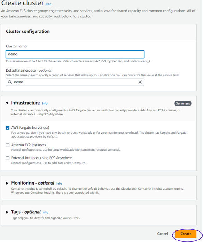This screenshot has width=203, height=242.
Task: Open Info link beside Infrastructure heading
Action: (44, 103)
